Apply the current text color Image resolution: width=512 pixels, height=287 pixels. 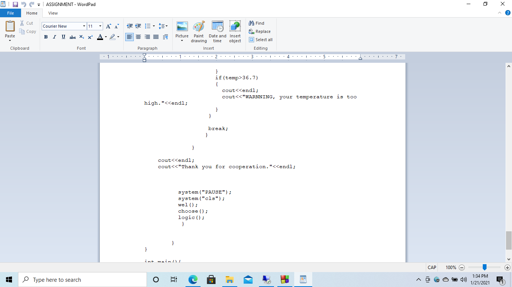tap(100, 37)
